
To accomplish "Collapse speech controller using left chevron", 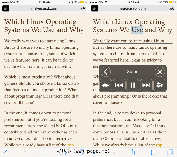I will (106, 72).
